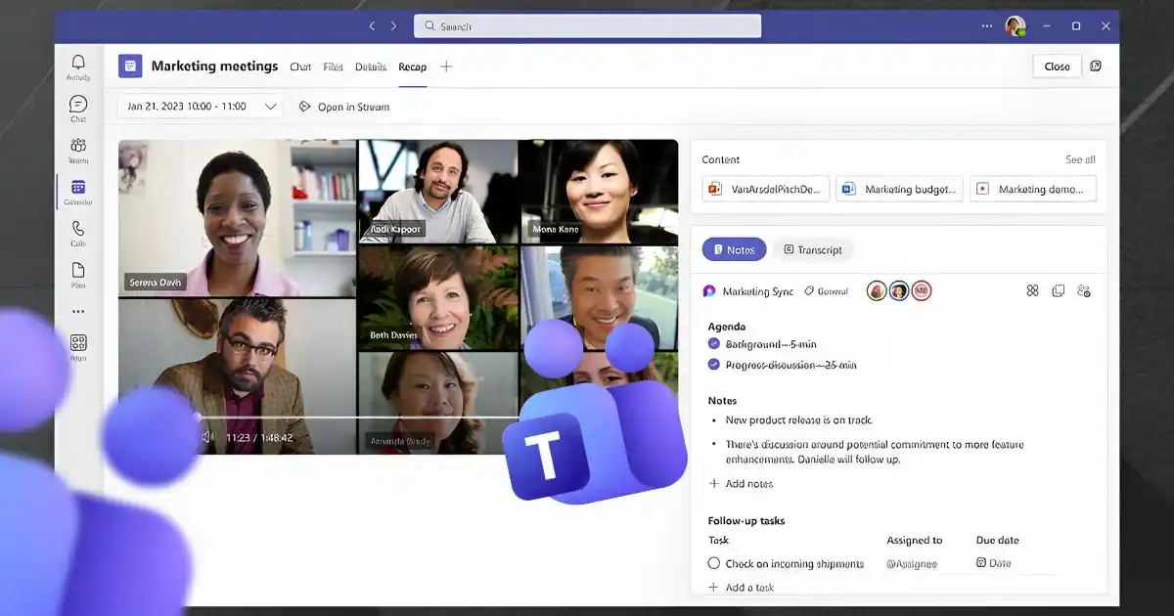Image resolution: width=1174 pixels, height=616 pixels.
Task: Minimize the Teams window
Action: coord(1048,26)
